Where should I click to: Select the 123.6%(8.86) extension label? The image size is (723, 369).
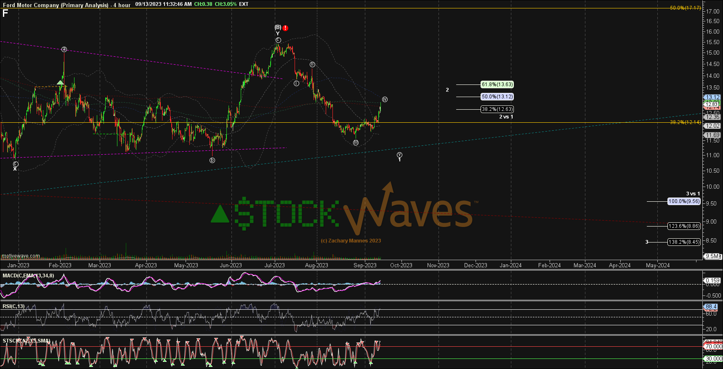684,226
